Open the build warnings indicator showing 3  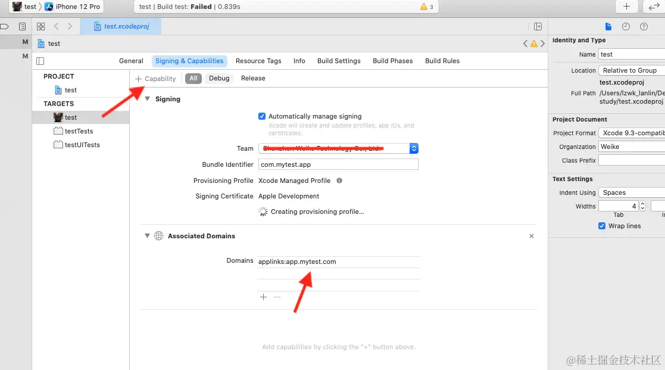427,7
